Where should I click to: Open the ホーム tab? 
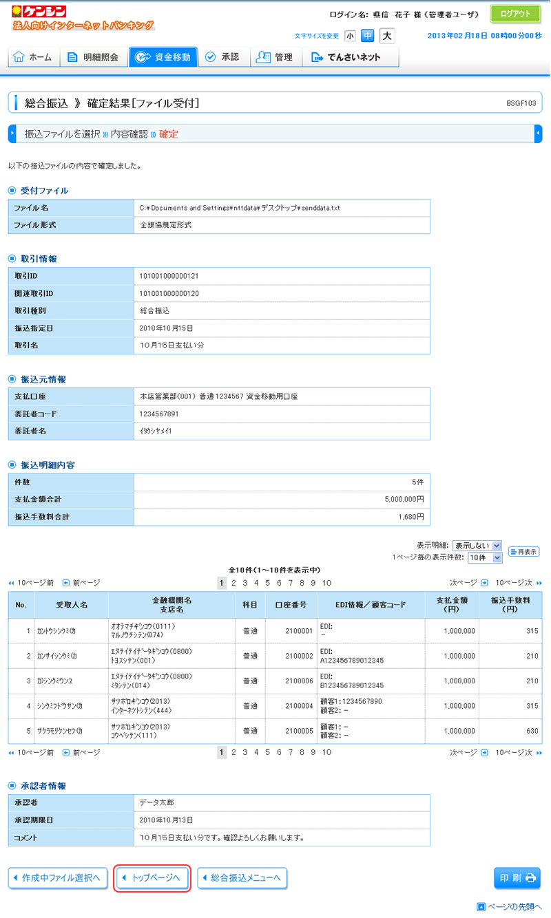[x=33, y=57]
